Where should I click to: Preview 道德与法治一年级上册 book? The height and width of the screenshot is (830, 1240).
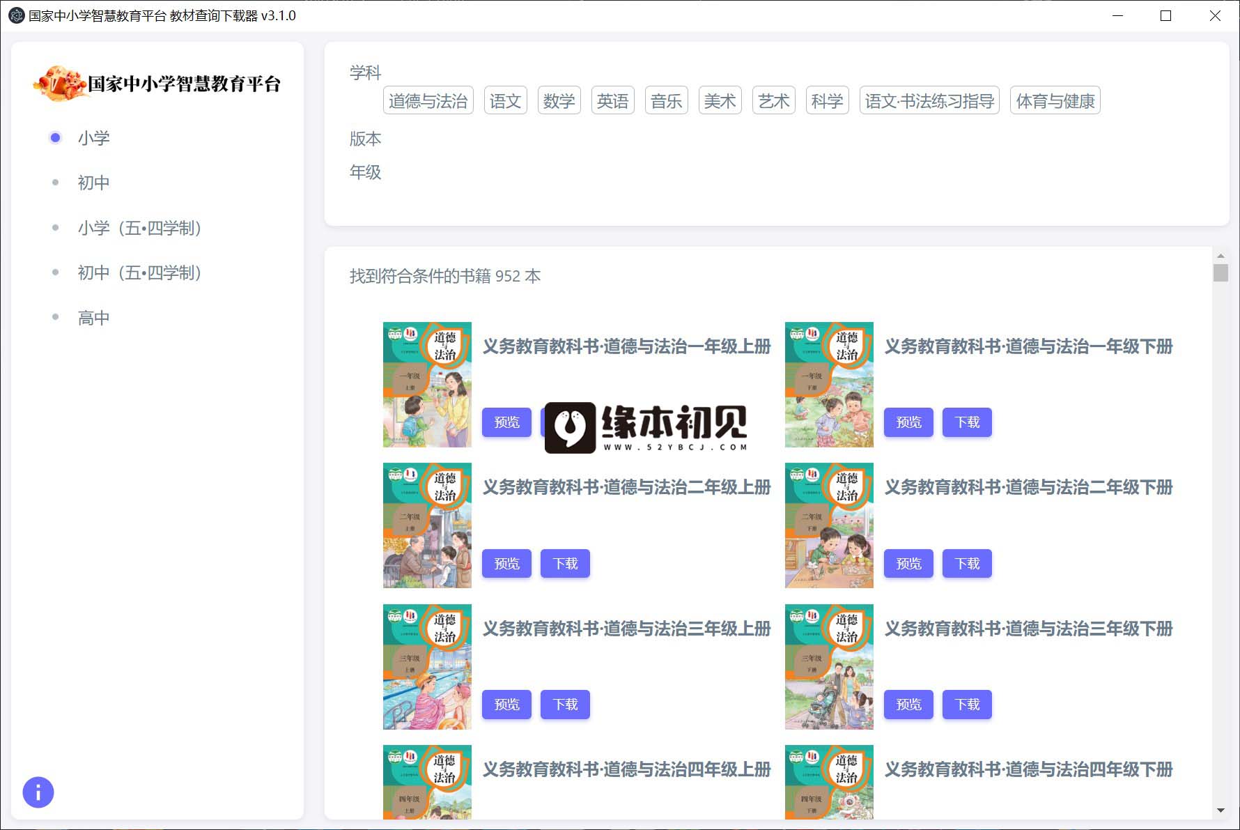coord(506,422)
